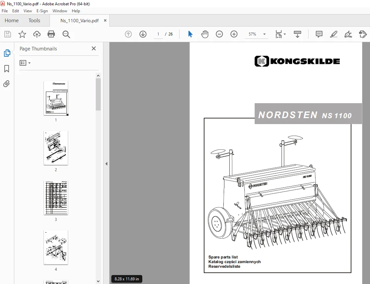Collapse the navigation pane arrow
Image resolution: width=370 pixels, height=284 pixels.
(106, 164)
